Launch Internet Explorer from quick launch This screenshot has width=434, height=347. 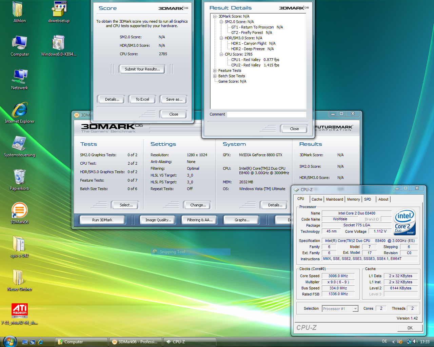point(40,342)
